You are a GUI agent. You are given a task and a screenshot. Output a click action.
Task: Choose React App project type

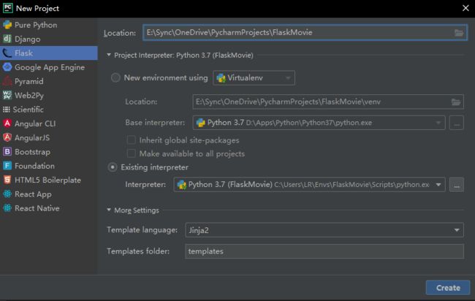tap(49, 194)
